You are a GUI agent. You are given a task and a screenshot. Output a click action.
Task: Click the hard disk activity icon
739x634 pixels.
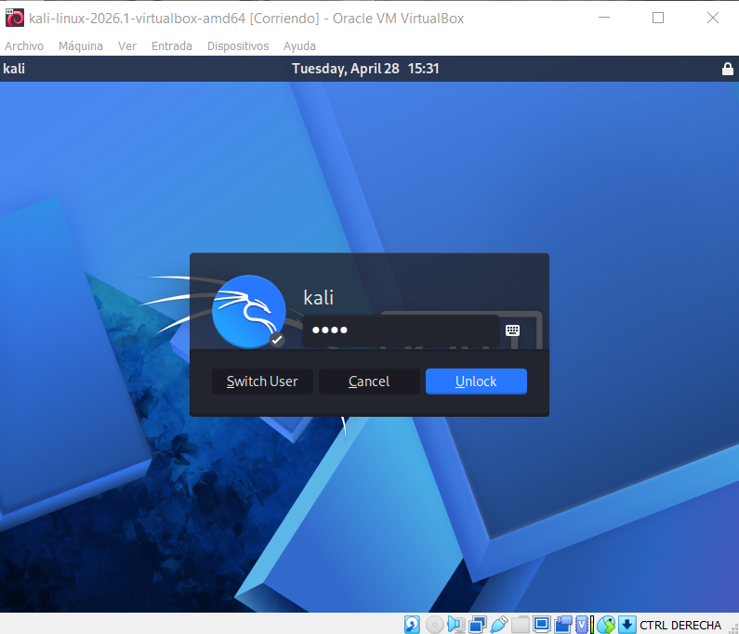[x=412, y=625]
